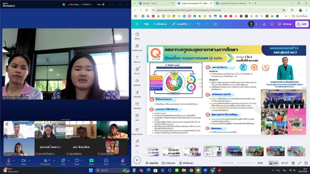310x174 pixels.
Task: Open Canva Resize menu
Action: pyautogui.click(x=160, y=24)
